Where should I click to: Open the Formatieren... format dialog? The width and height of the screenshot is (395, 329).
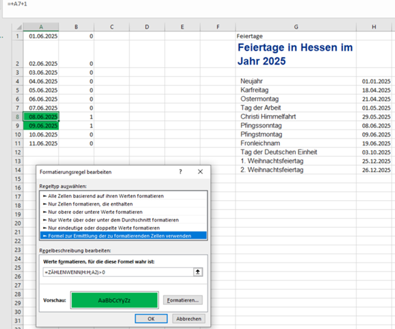pyautogui.click(x=183, y=300)
